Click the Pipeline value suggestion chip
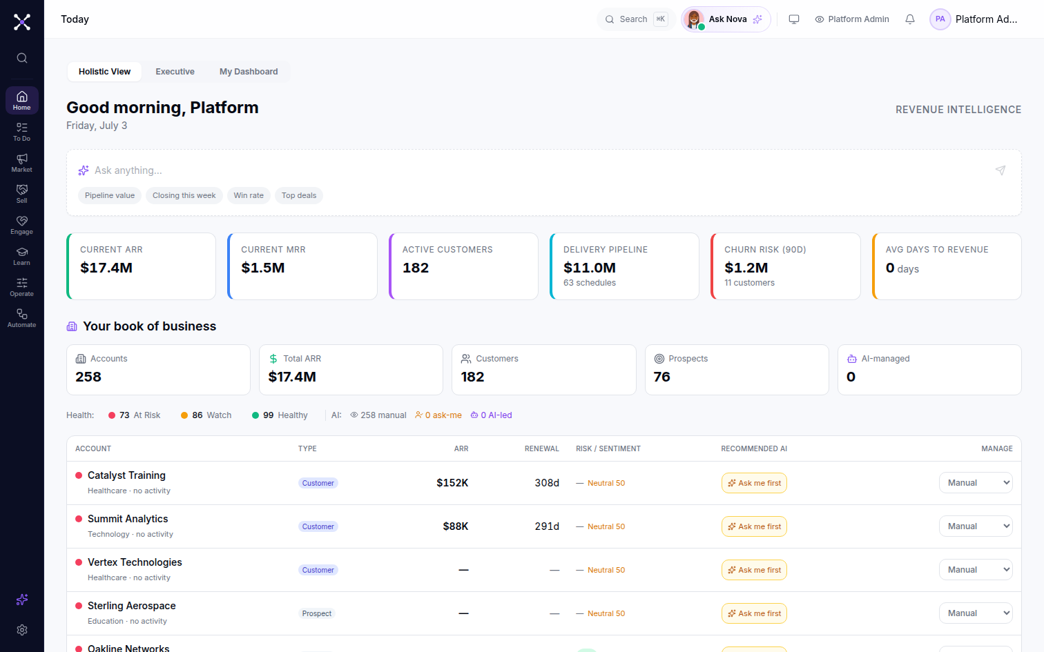Viewport: 1044px width, 652px height. coord(110,195)
